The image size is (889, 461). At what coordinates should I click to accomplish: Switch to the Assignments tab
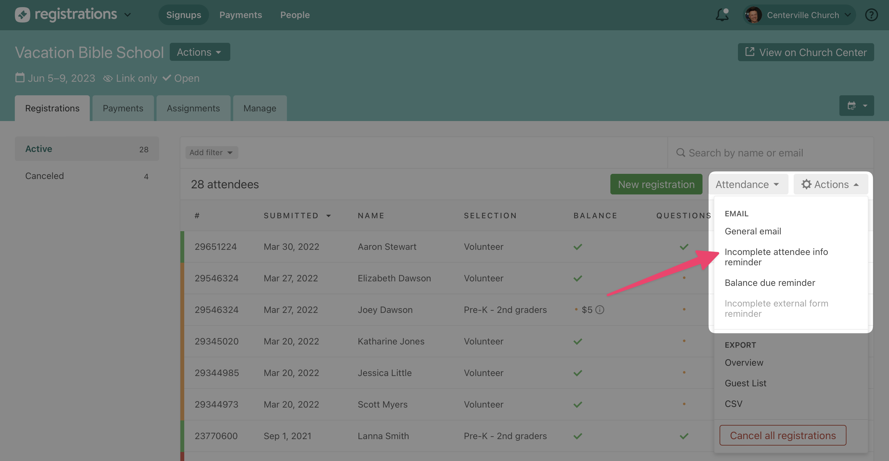(193, 108)
